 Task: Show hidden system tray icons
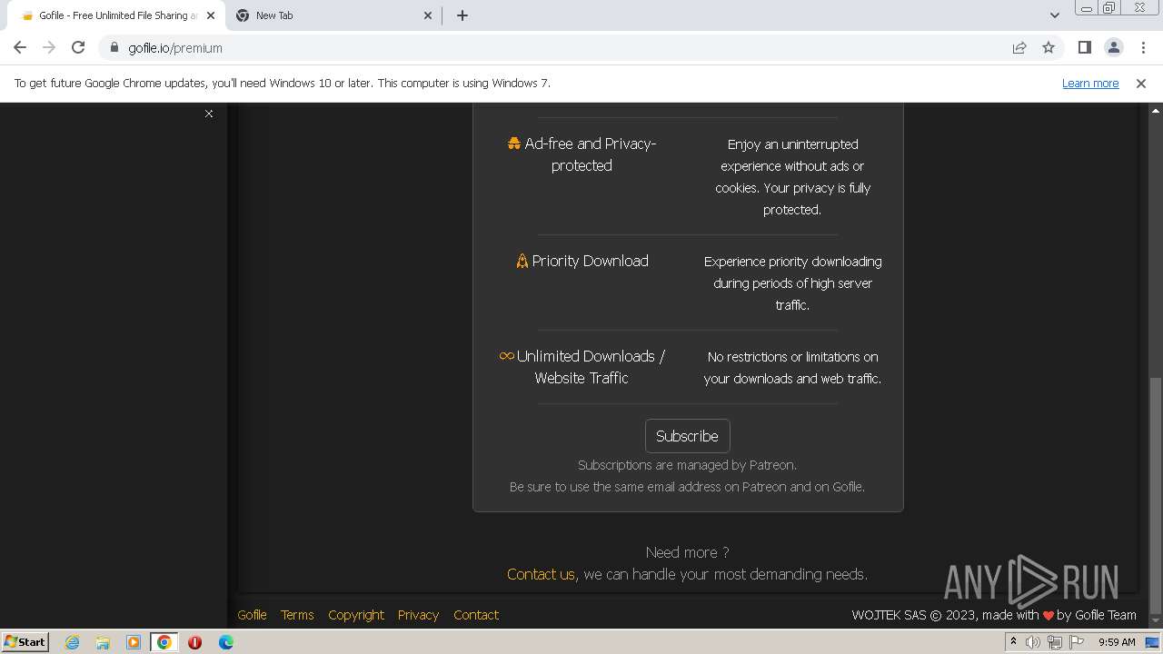[1013, 642]
